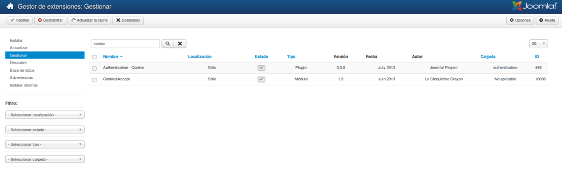Check the select-all checkbox in header

click(x=95, y=57)
